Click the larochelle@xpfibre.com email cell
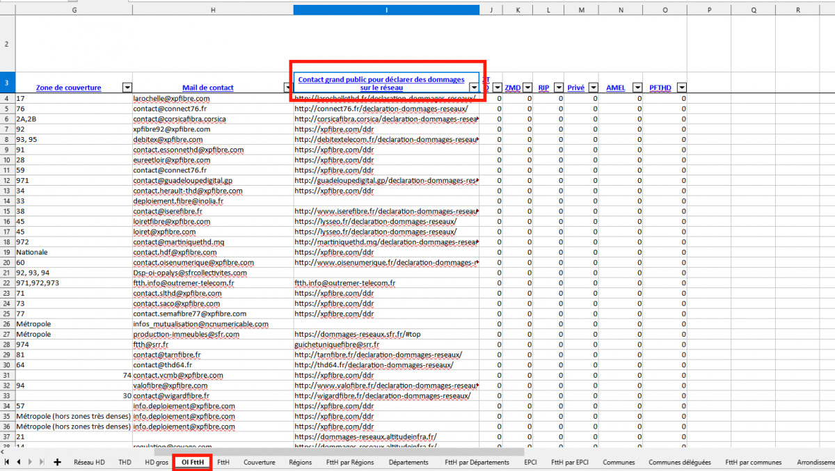The width and height of the screenshot is (835, 471). pyautogui.click(x=171, y=99)
